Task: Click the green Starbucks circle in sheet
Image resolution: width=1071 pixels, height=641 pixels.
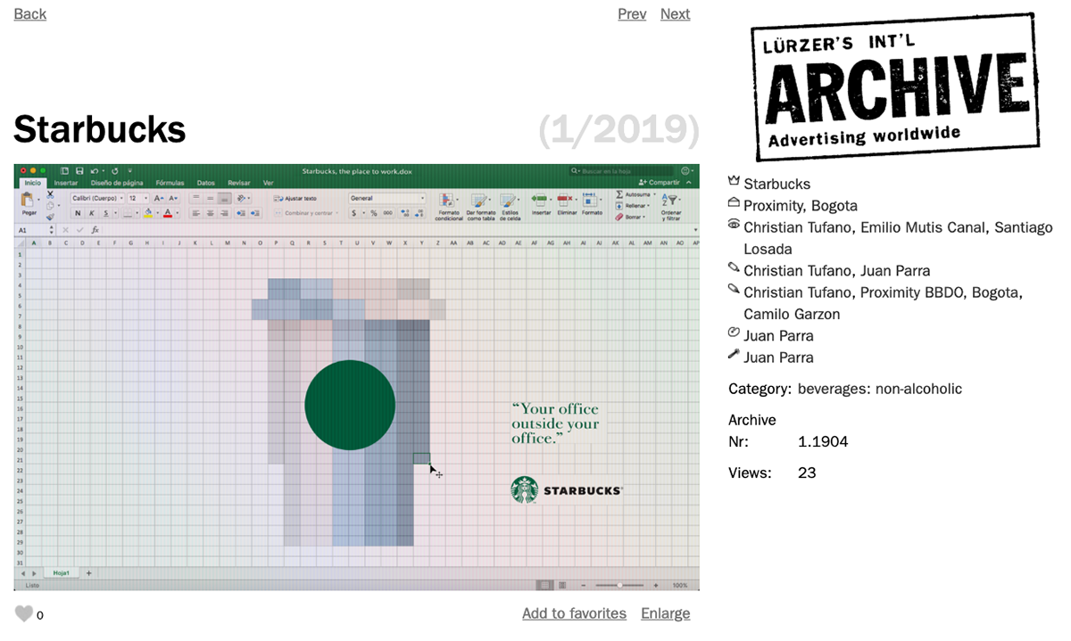Action: pos(350,405)
